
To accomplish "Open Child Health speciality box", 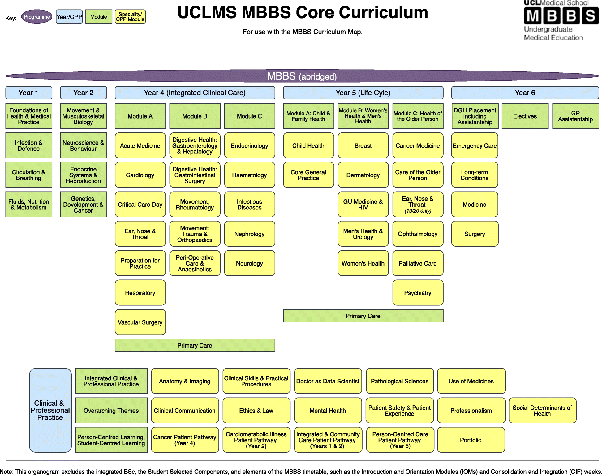I will click(x=308, y=145).
